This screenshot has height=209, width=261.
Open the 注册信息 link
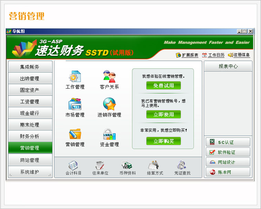241,55
